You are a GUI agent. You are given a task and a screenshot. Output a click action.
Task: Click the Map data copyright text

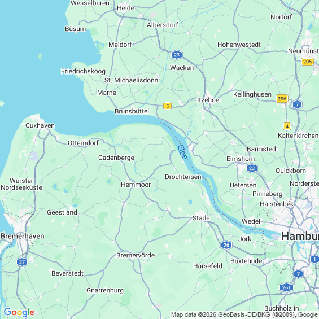click(244, 314)
